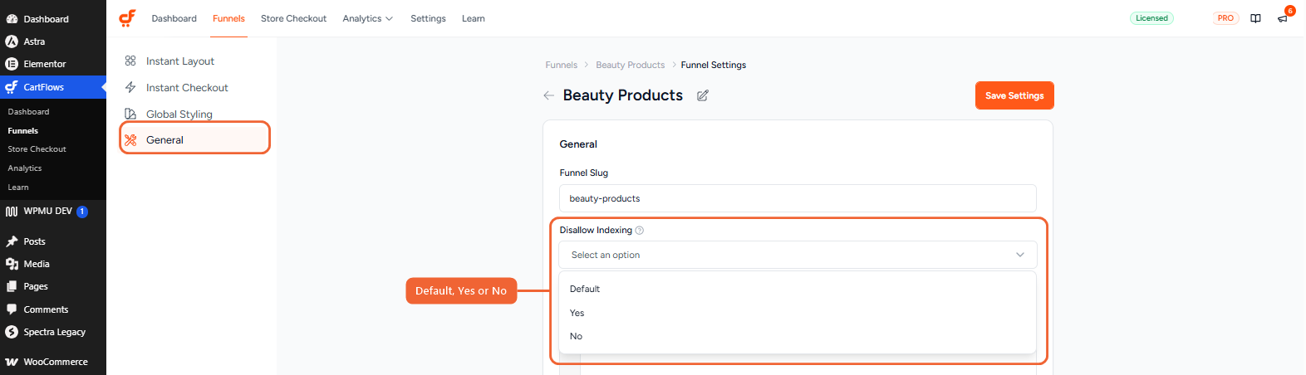
Task: Click the Elementor sidebar icon
Action: (12, 64)
